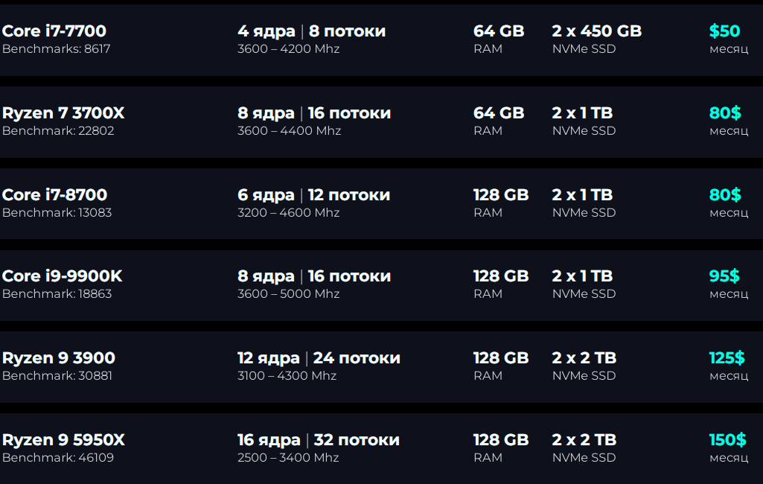Screen dimensions: 763x484
Task: Click the Benchmark: 46109 score
Action: point(58,458)
